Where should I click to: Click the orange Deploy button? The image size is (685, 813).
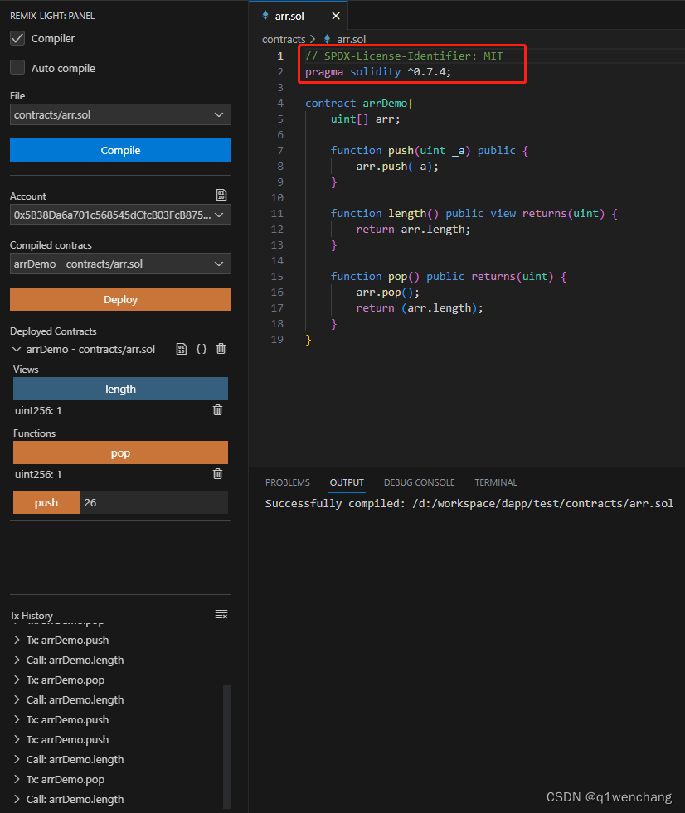click(x=120, y=299)
